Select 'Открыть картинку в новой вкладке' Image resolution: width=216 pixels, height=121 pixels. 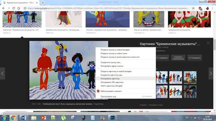[116, 71]
